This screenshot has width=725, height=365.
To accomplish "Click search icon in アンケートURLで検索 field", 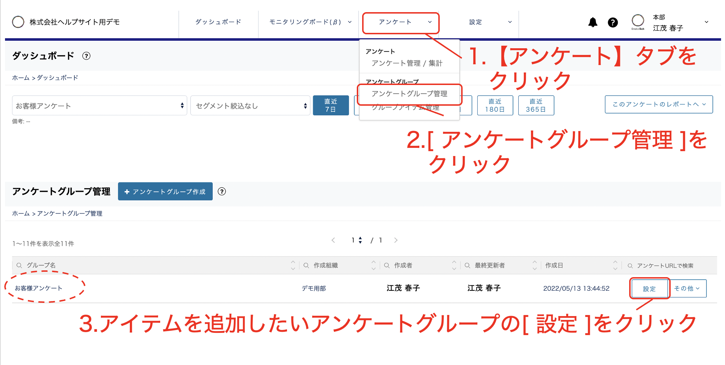I will click(x=630, y=266).
